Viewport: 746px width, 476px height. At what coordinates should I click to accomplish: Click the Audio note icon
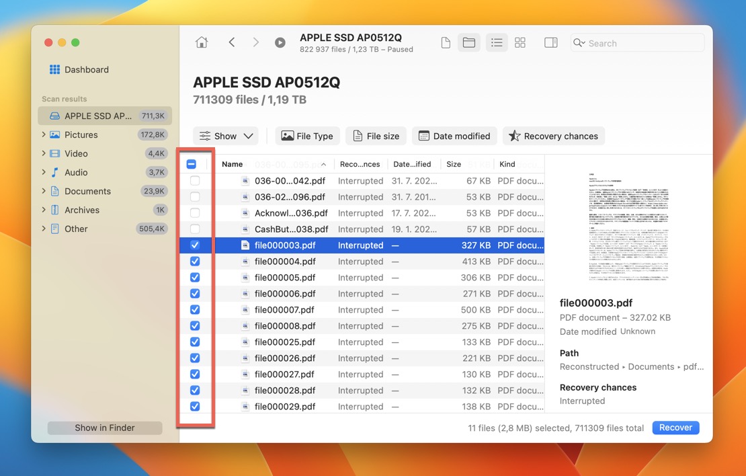(x=54, y=172)
